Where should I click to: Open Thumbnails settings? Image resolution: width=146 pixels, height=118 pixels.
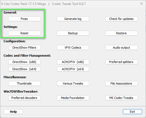click(x=25, y=83)
